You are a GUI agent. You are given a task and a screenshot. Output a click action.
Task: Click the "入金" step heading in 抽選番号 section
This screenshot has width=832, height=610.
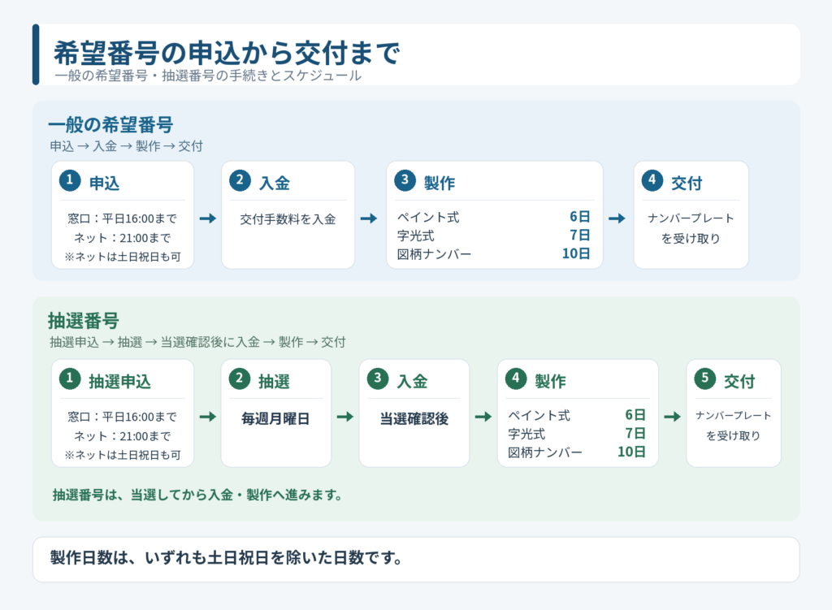(x=412, y=382)
